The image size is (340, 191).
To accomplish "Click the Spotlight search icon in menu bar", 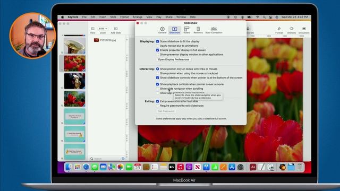I will [264, 17].
